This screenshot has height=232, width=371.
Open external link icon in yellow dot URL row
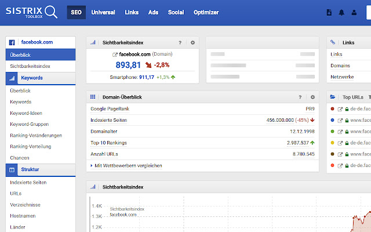340,143
